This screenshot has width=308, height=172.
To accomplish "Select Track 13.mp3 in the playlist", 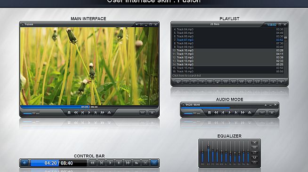I will pyautogui.click(x=228, y=61).
